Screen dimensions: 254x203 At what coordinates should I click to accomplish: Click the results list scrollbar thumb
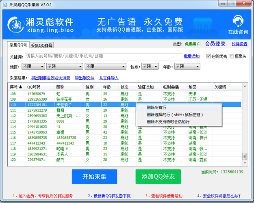[245, 156]
